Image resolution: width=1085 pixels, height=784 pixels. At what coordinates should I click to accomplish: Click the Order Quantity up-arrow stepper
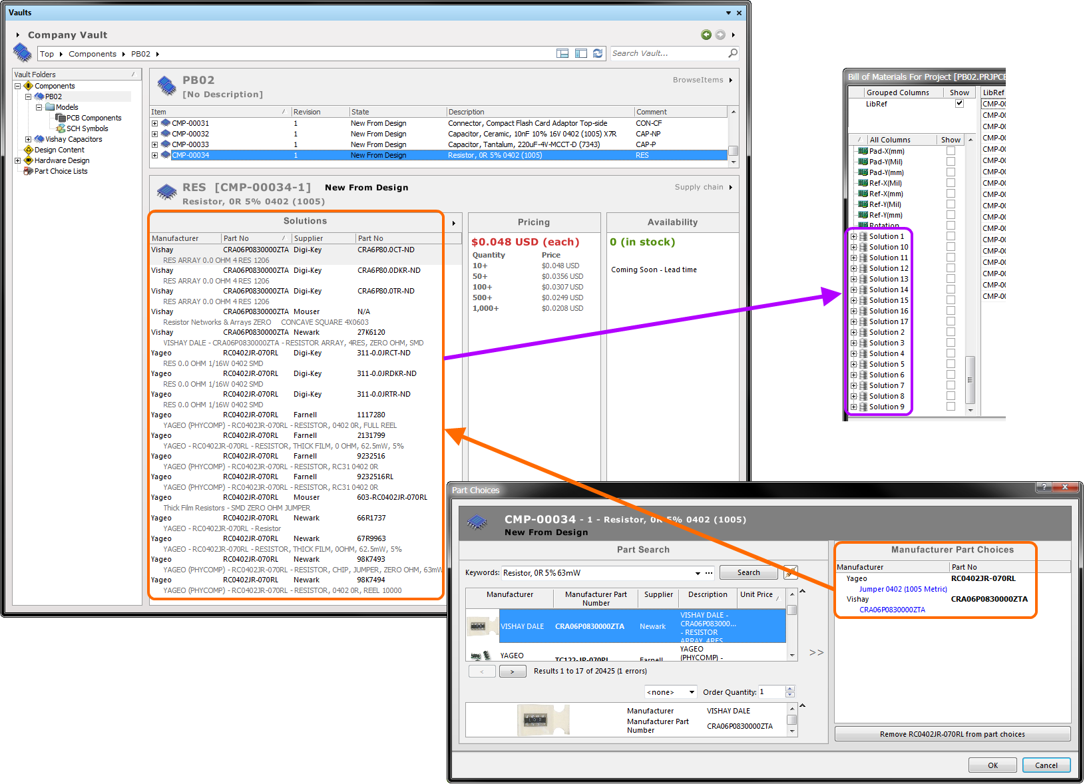(x=790, y=689)
